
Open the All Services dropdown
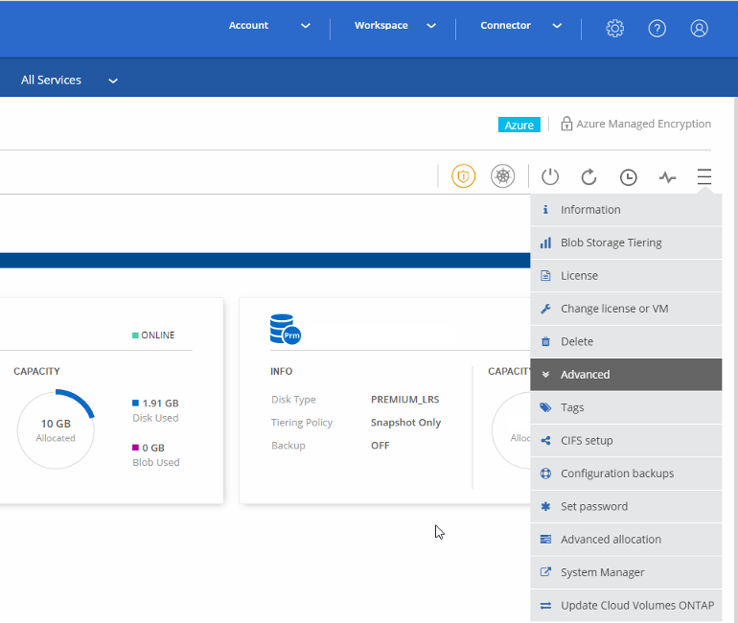tap(69, 81)
